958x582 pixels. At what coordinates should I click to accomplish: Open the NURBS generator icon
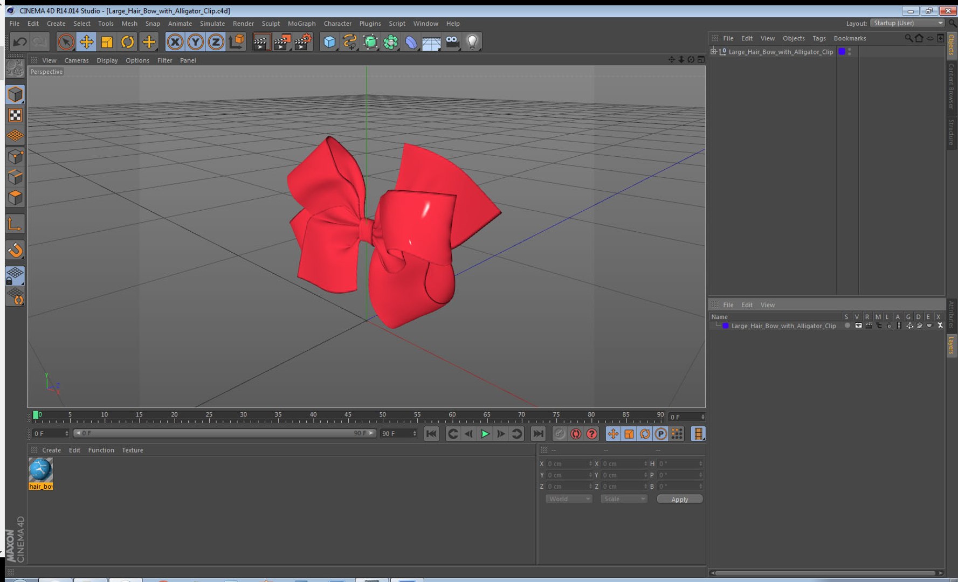[x=370, y=41]
